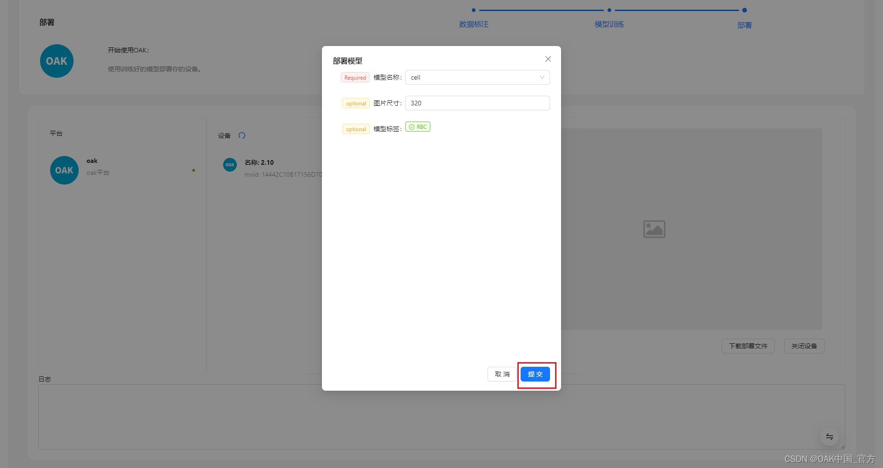Click the 图片尺寸 input field with 320
The image size is (883, 468).
[477, 103]
